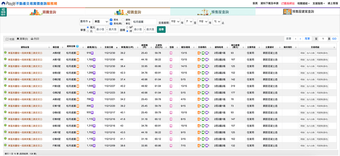
Task: Go to next page using the right arrow
Action: click(x=300, y=39)
